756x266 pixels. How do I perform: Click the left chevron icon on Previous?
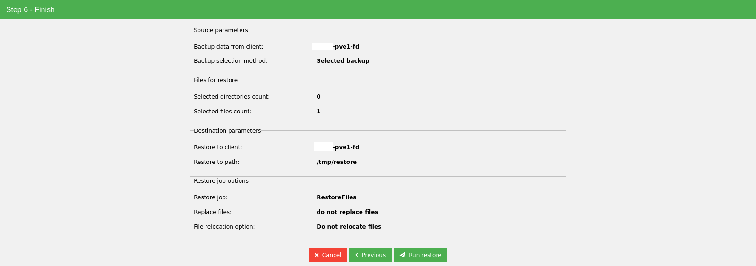coord(357,255)
